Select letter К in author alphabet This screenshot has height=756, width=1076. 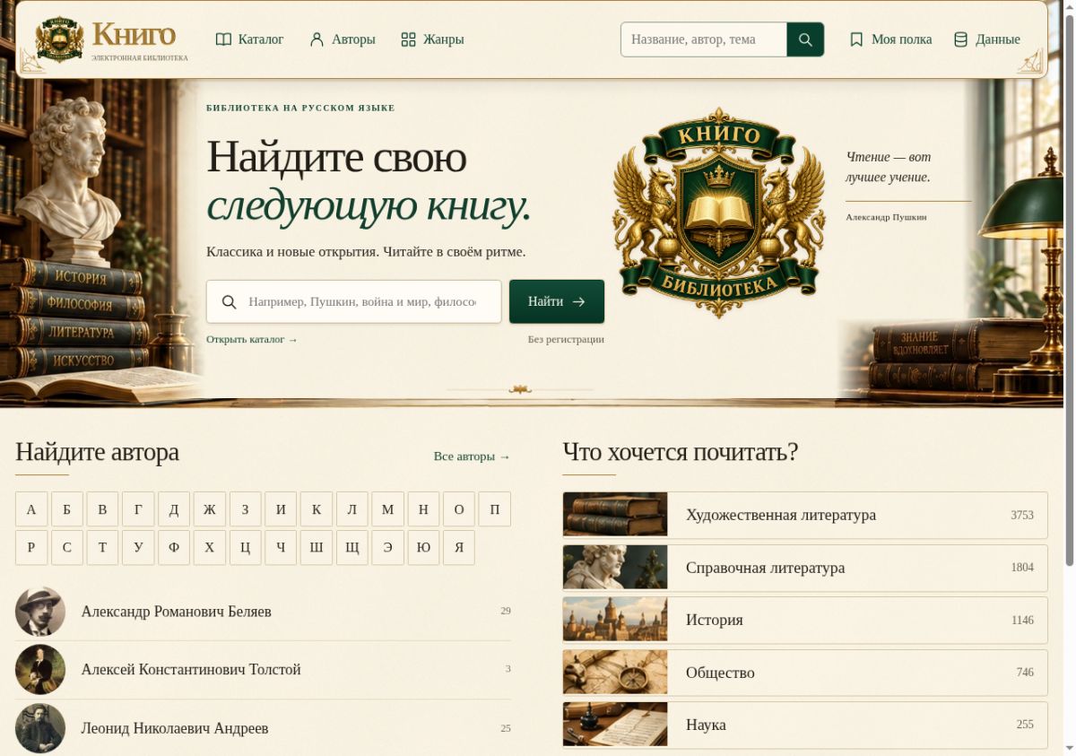pyautogui.click(x=317, y=509)
